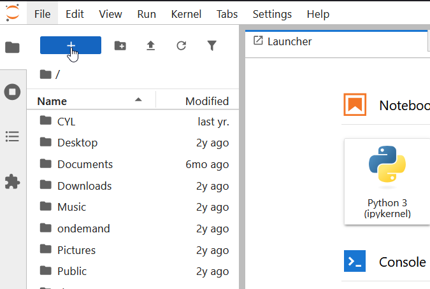Open the Help menu
430x289 pixels.
tap(318, 14)
